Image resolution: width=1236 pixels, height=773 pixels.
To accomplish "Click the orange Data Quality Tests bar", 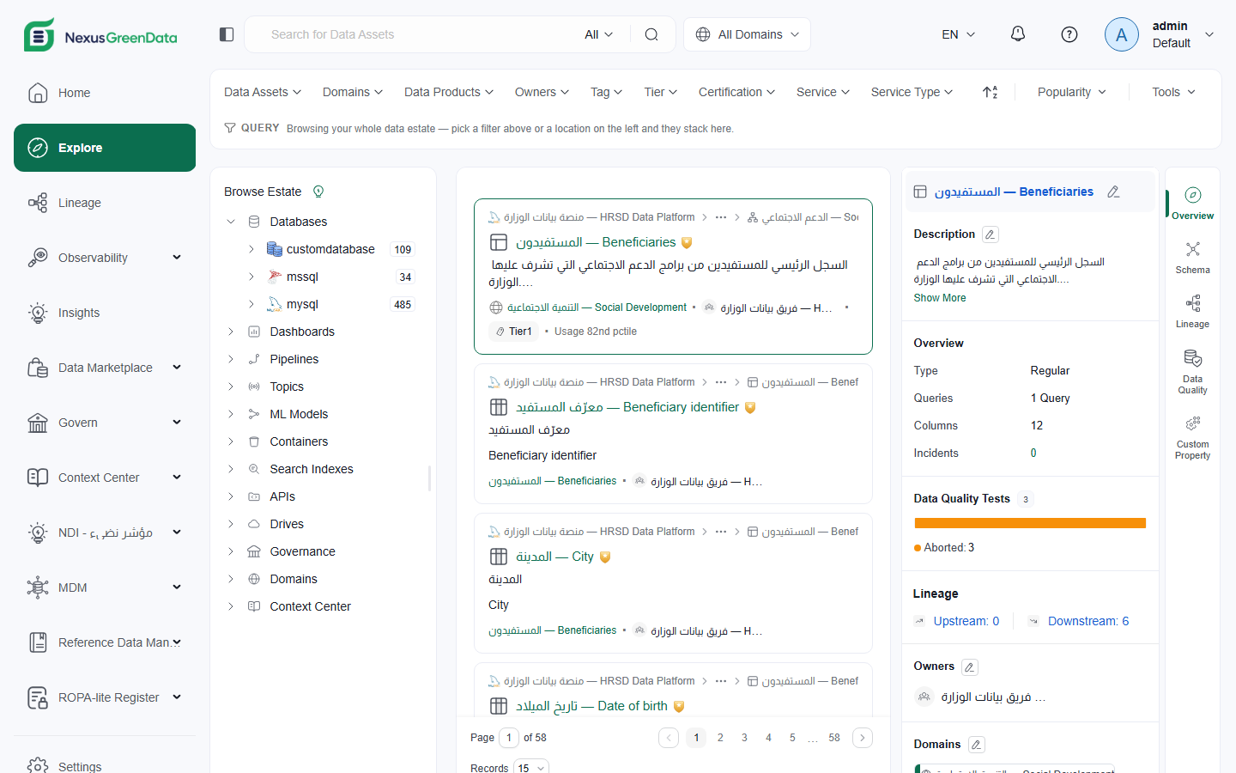I will click(1030, 523).
